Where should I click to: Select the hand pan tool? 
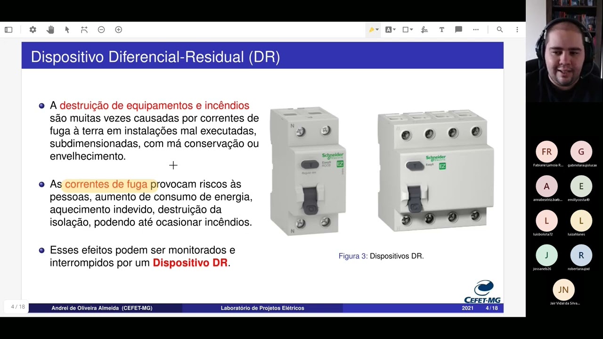coord(50,30)
